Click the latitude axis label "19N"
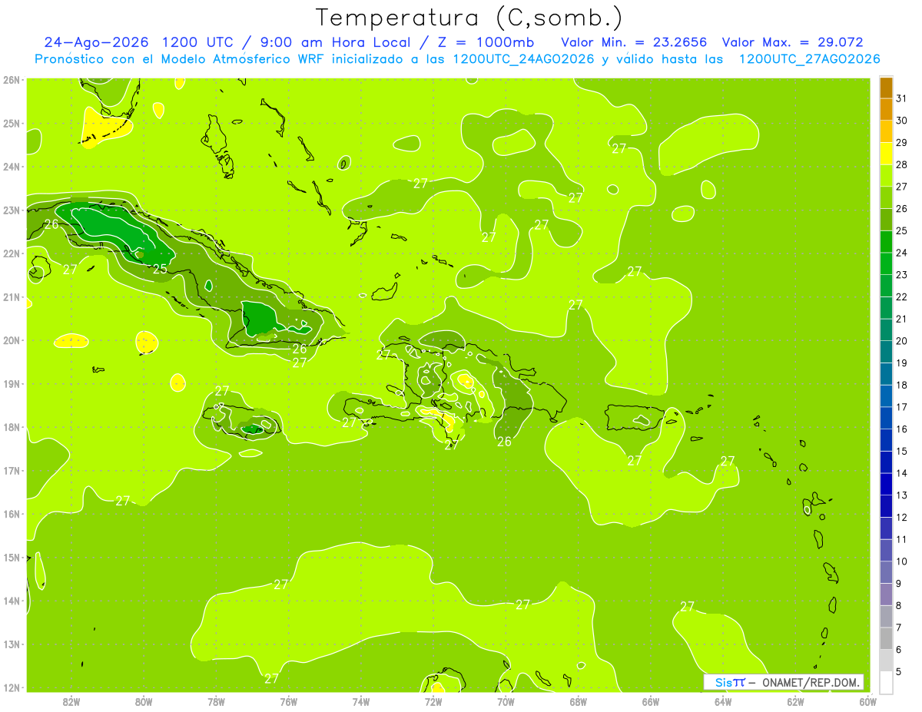Viewport: 922px width, 712px height. click(11, 383)
